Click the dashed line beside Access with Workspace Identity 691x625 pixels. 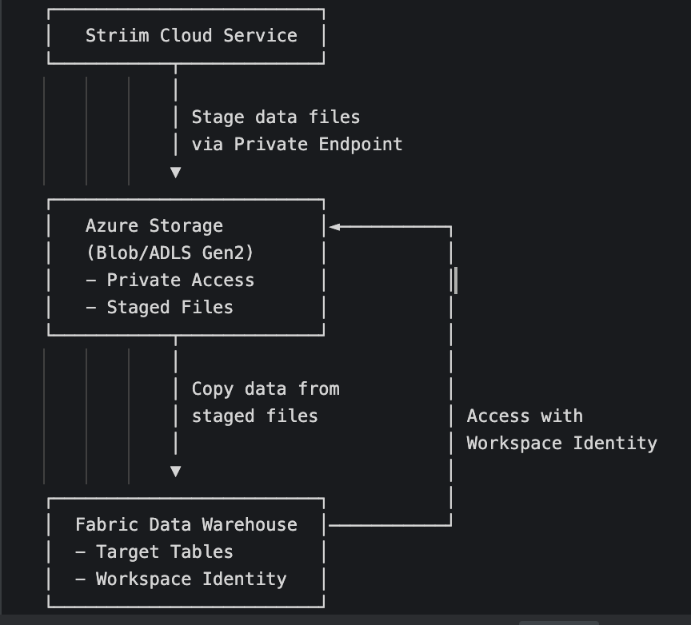click(x=449, y=429)
